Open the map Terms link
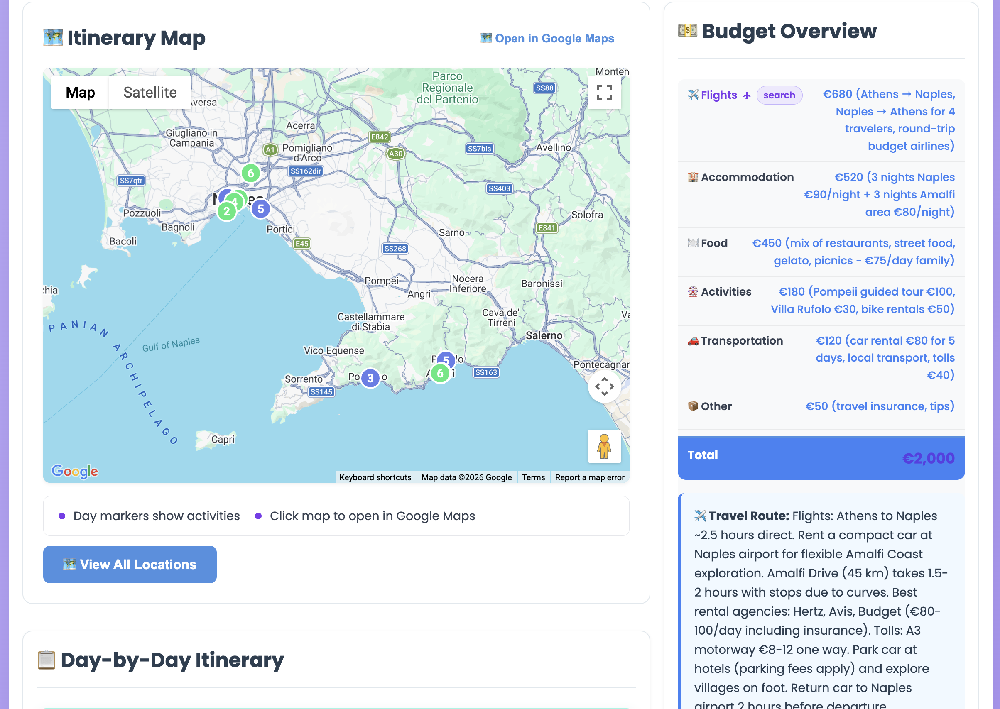 pyautogui.click(x=533, y=477)
